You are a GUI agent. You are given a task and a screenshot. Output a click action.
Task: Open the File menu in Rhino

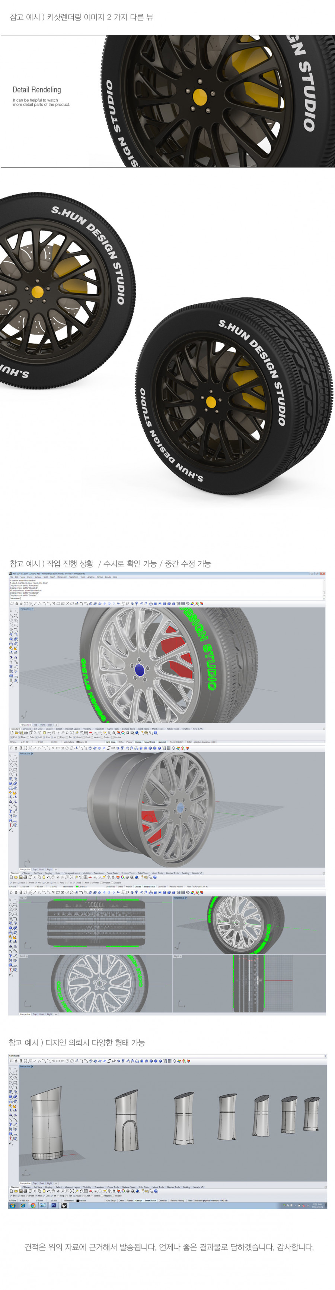(x=11, y=577)
